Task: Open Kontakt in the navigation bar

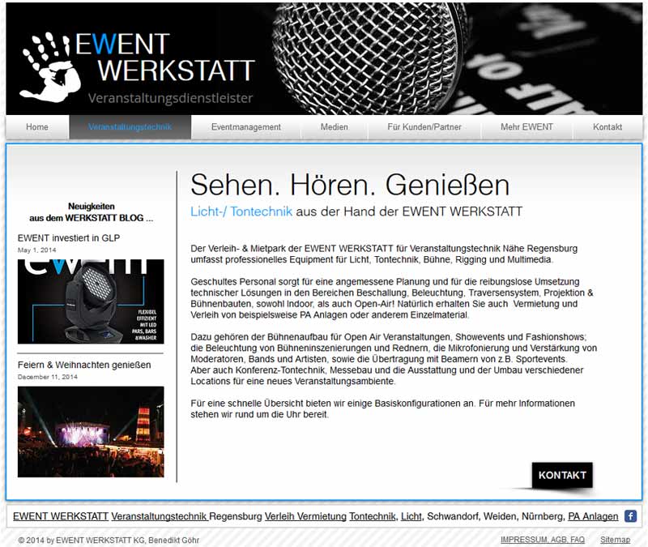Action: tap(607, 127)
